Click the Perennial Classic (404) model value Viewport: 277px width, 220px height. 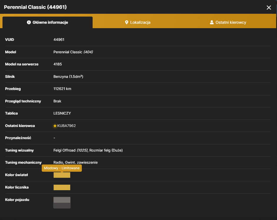point(73,52)
